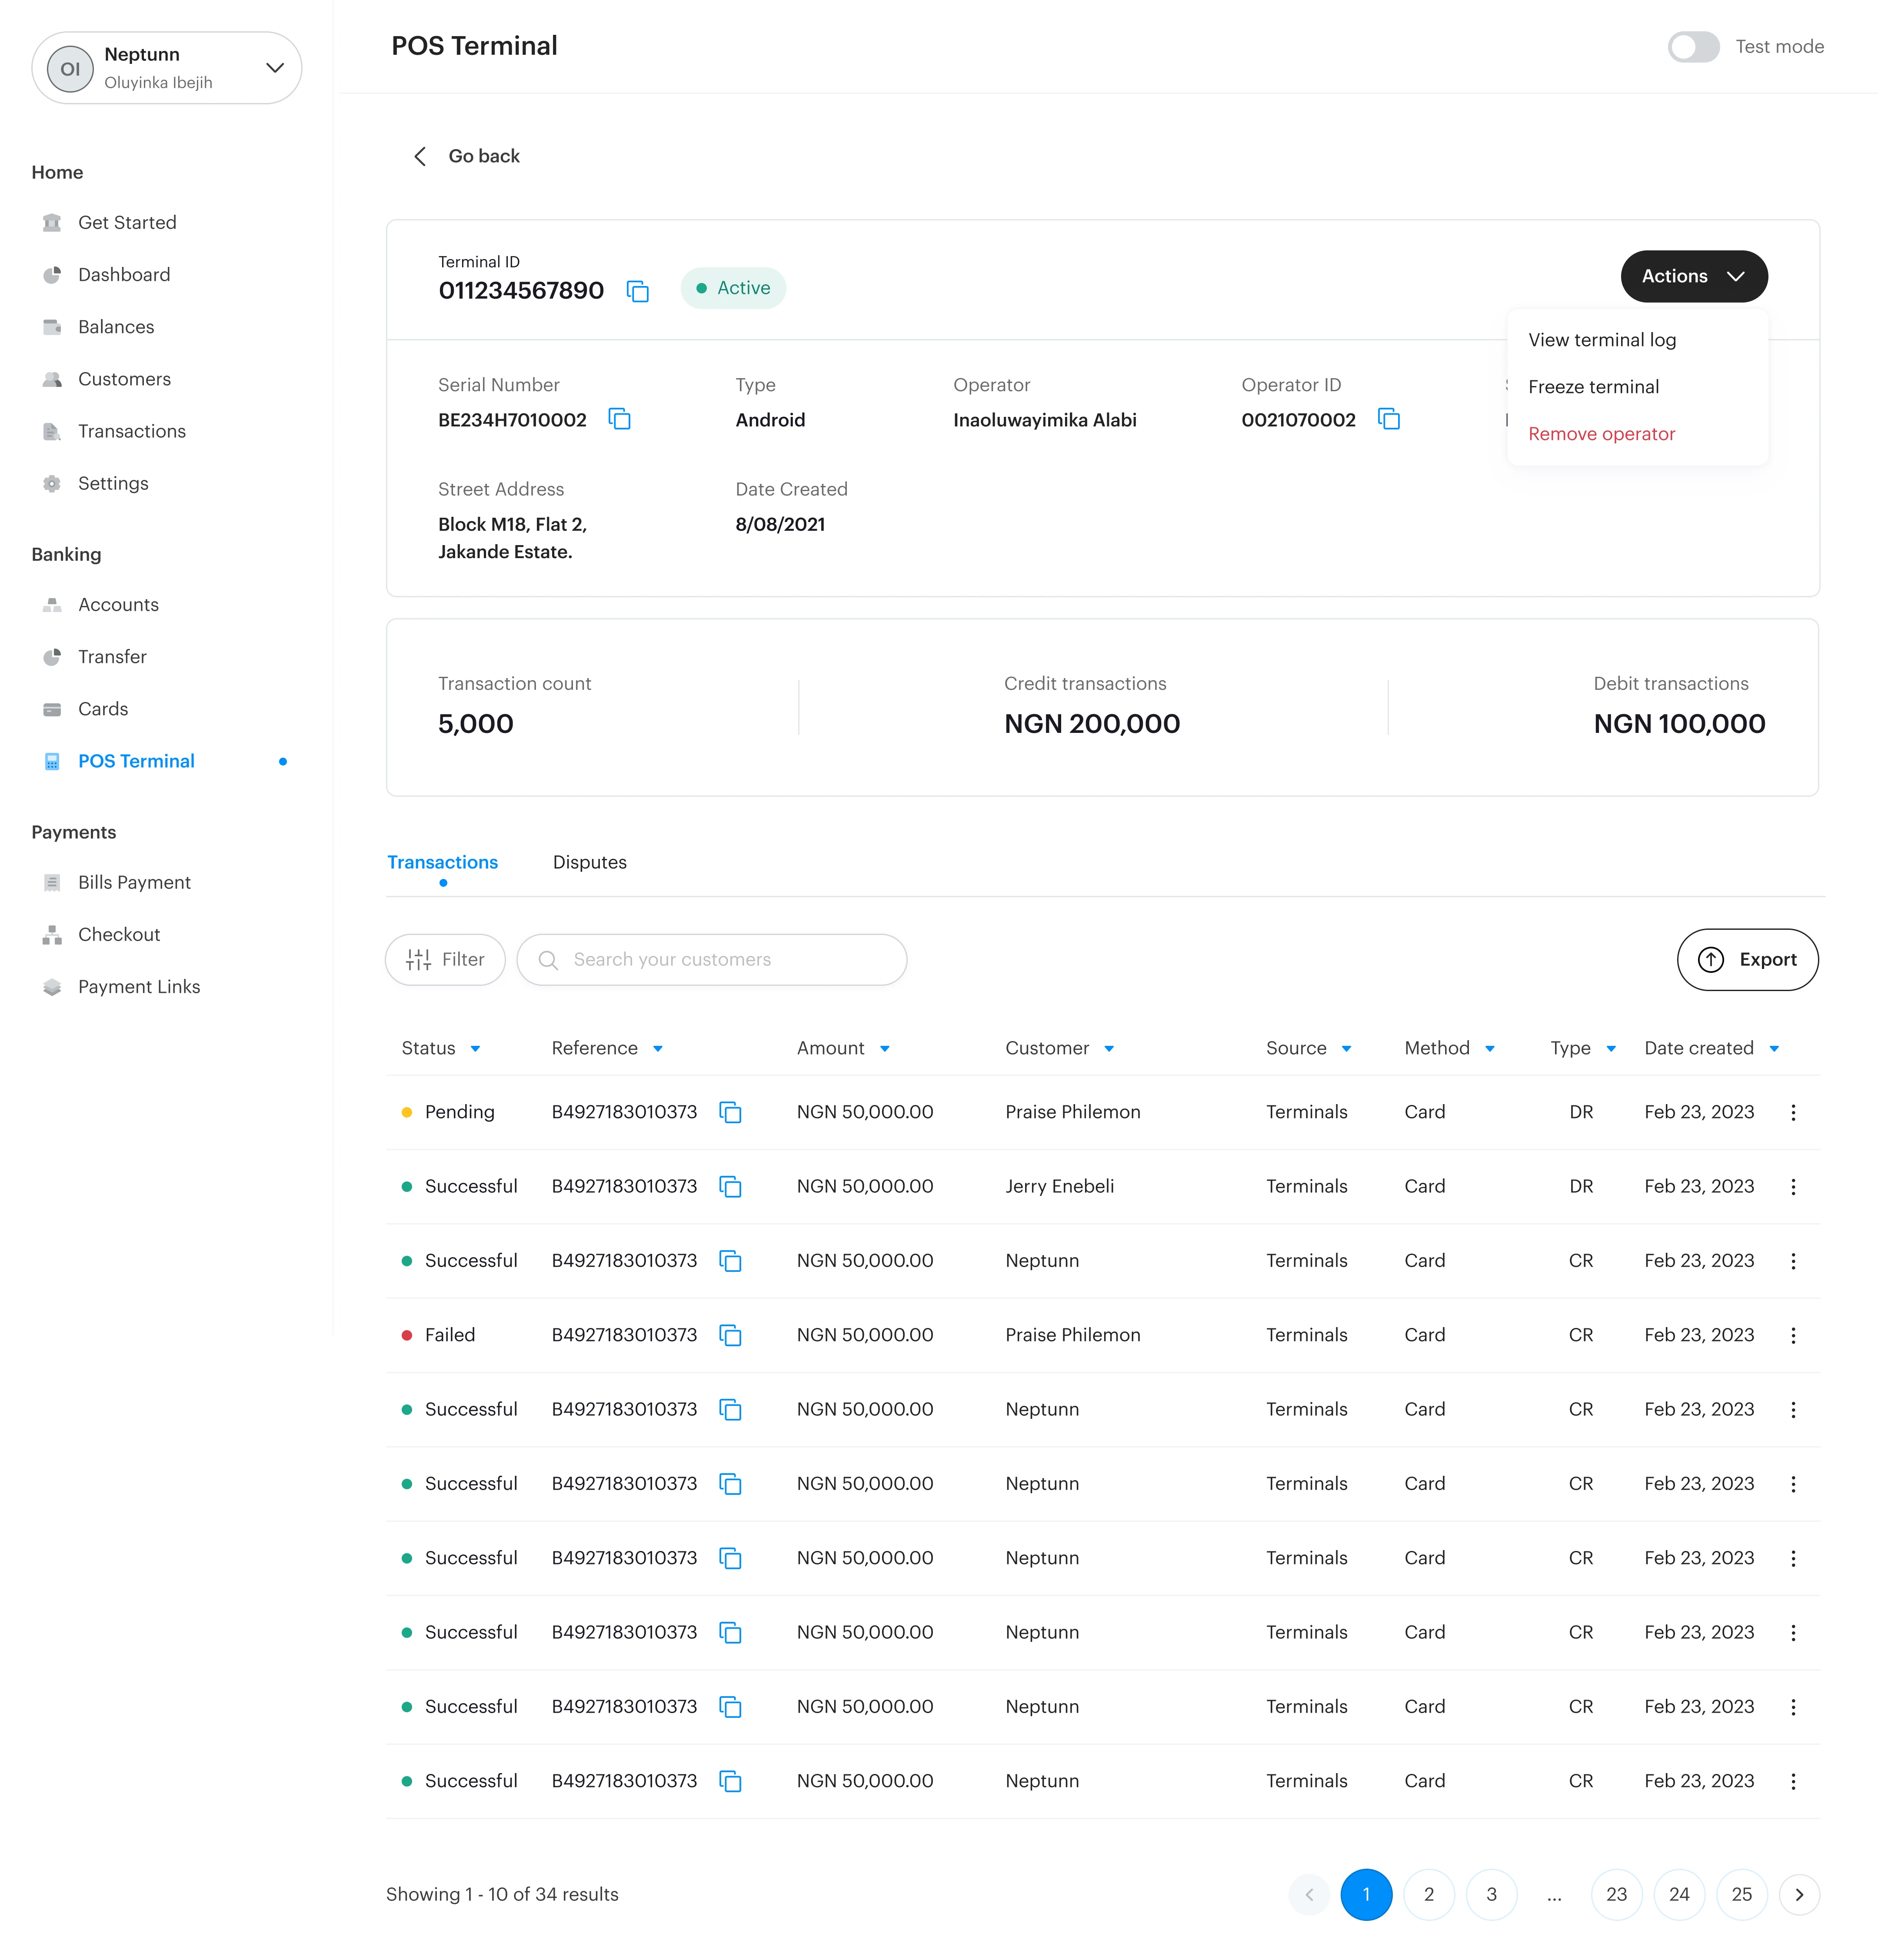Image resolution: width=1878 pixels, height=1960 pixels.
Task: Open Cards from the sidebar
Action: click(x=103, y=709)
